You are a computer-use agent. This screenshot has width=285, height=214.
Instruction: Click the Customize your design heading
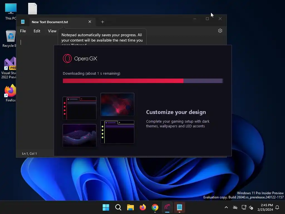[x=176, y=112]
